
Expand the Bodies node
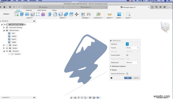coord(4,48)
